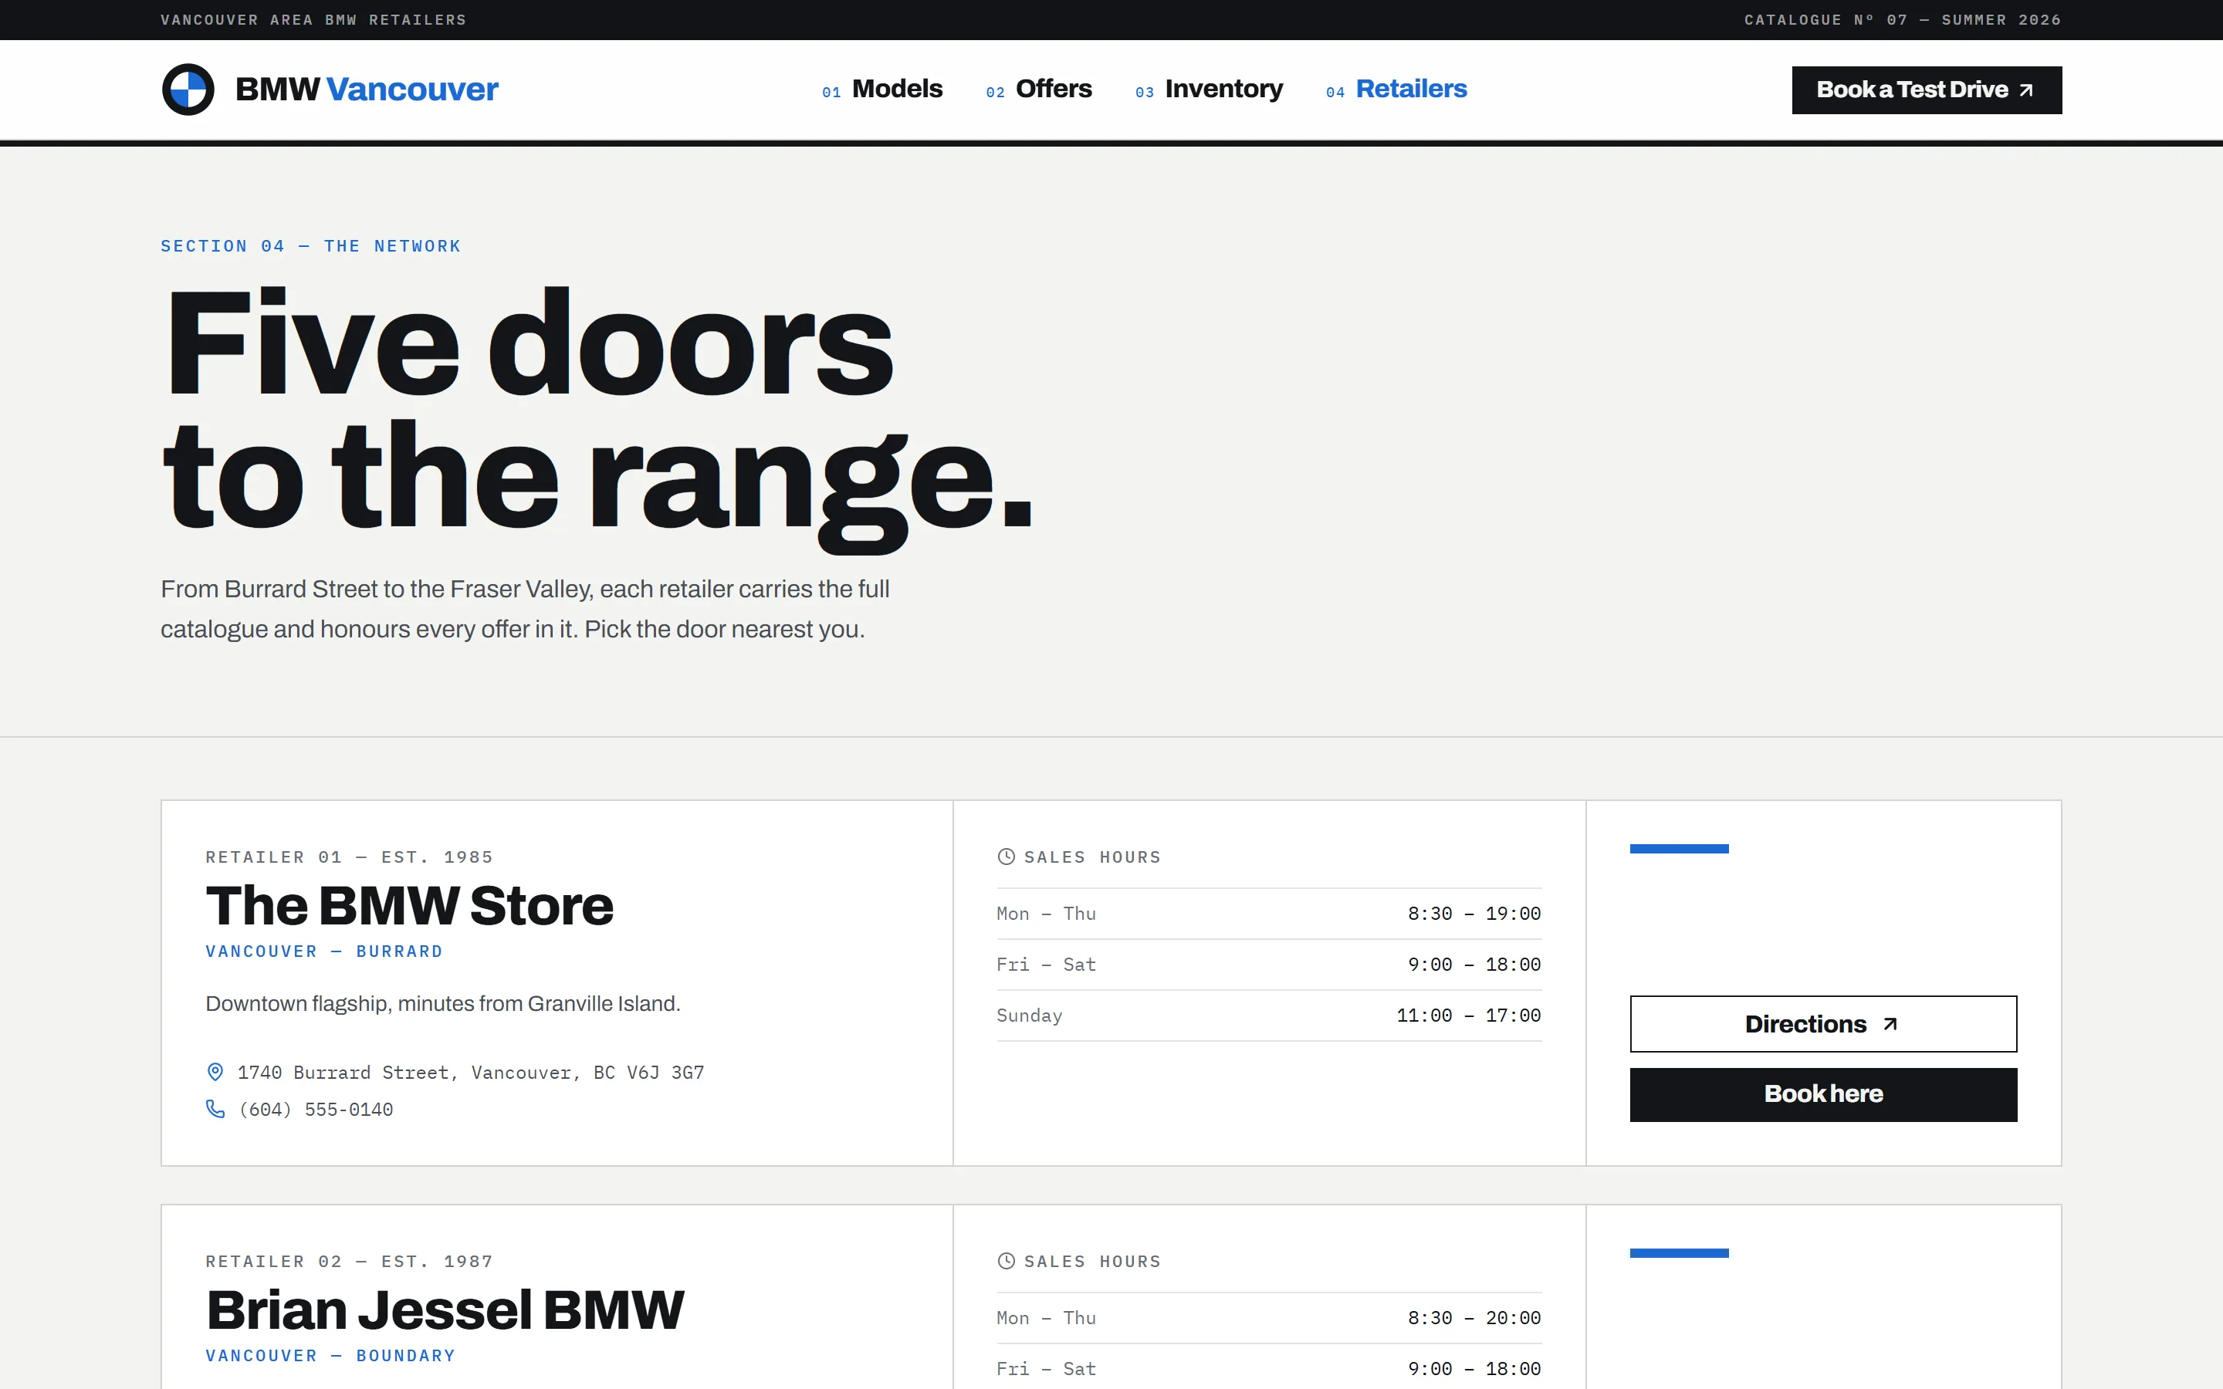Select the Retailers navigation item
The image size is (2223, 1389).
[1396, 89]
